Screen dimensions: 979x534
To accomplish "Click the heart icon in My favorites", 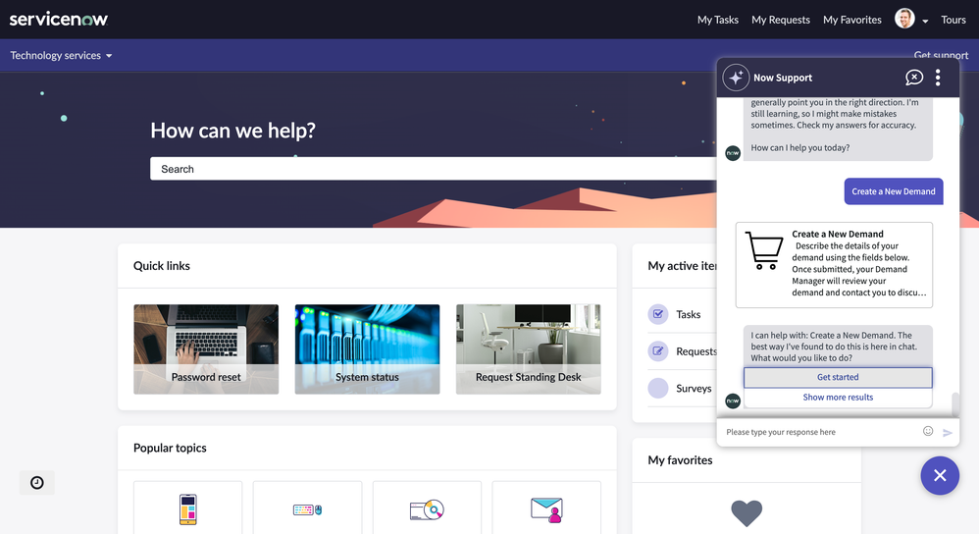I will [x=747, y=513].
